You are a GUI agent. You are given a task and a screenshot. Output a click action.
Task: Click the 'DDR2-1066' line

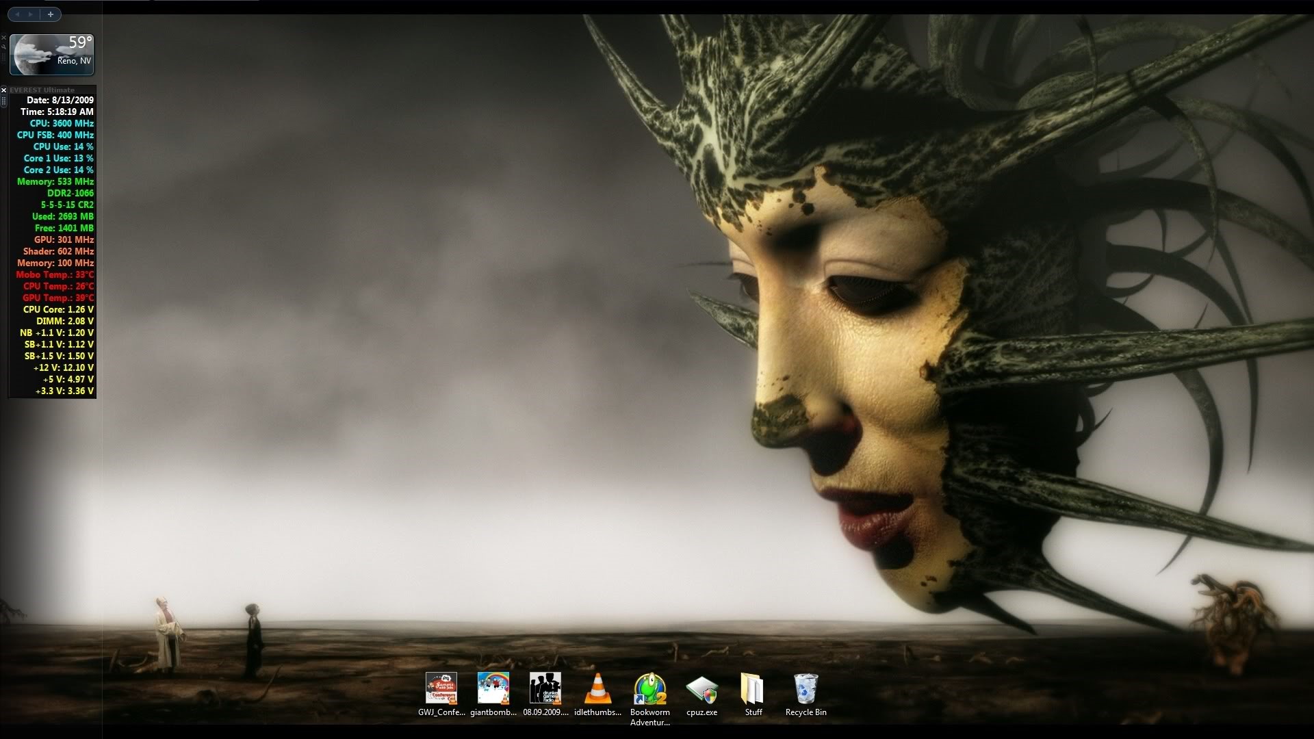tap(70, 193)
